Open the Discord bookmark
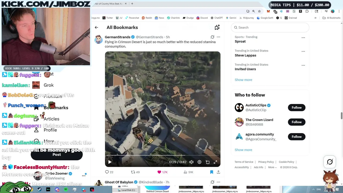This screenshot has width=343, height=193. [202, 18]
